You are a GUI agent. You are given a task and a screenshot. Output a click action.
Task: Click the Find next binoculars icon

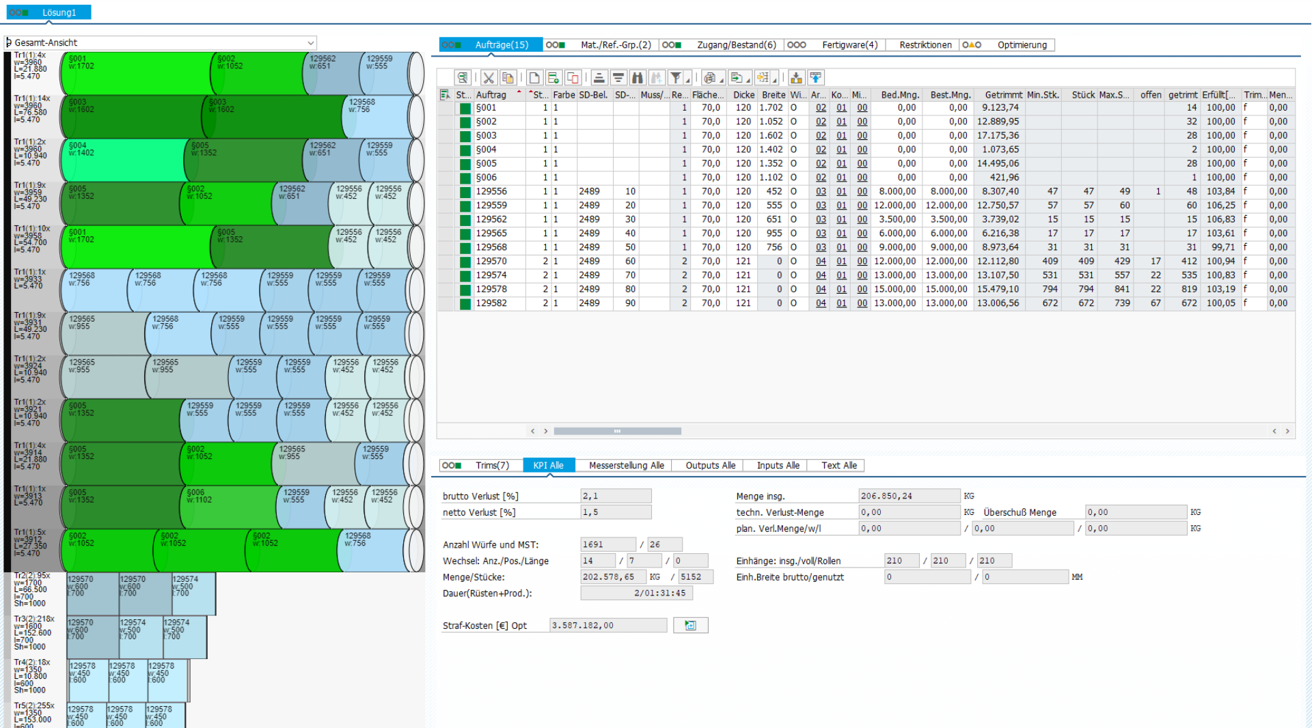pyautogui.click(x=656, y=78)
